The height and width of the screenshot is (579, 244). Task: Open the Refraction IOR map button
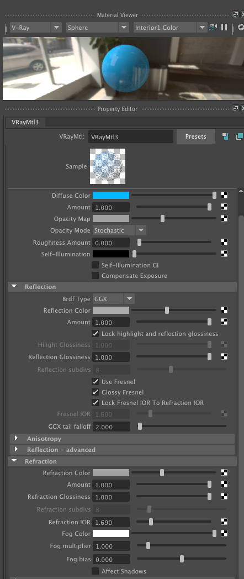pyautogui.click(x=224, y=522)
